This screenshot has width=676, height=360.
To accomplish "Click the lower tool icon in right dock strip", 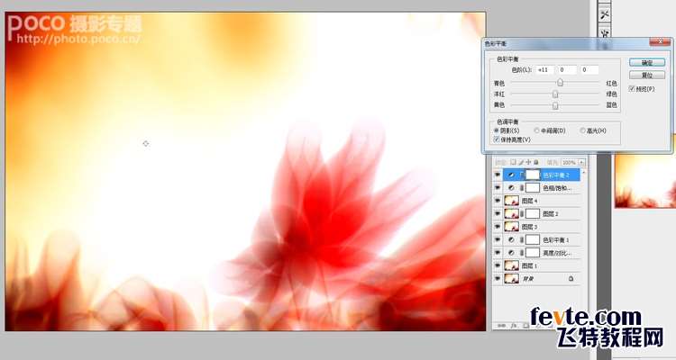I will (x=605, y=31).
